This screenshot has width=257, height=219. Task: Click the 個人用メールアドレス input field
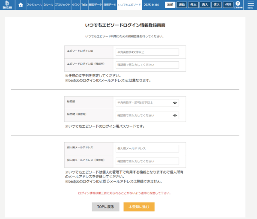(147, 148)
